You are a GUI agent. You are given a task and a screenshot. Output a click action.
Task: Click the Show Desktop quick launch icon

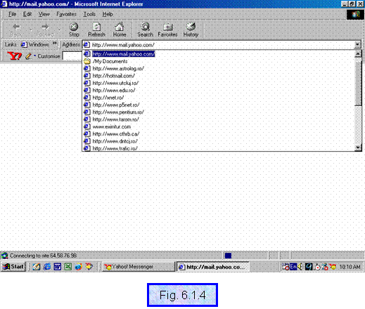coord(36,266)
